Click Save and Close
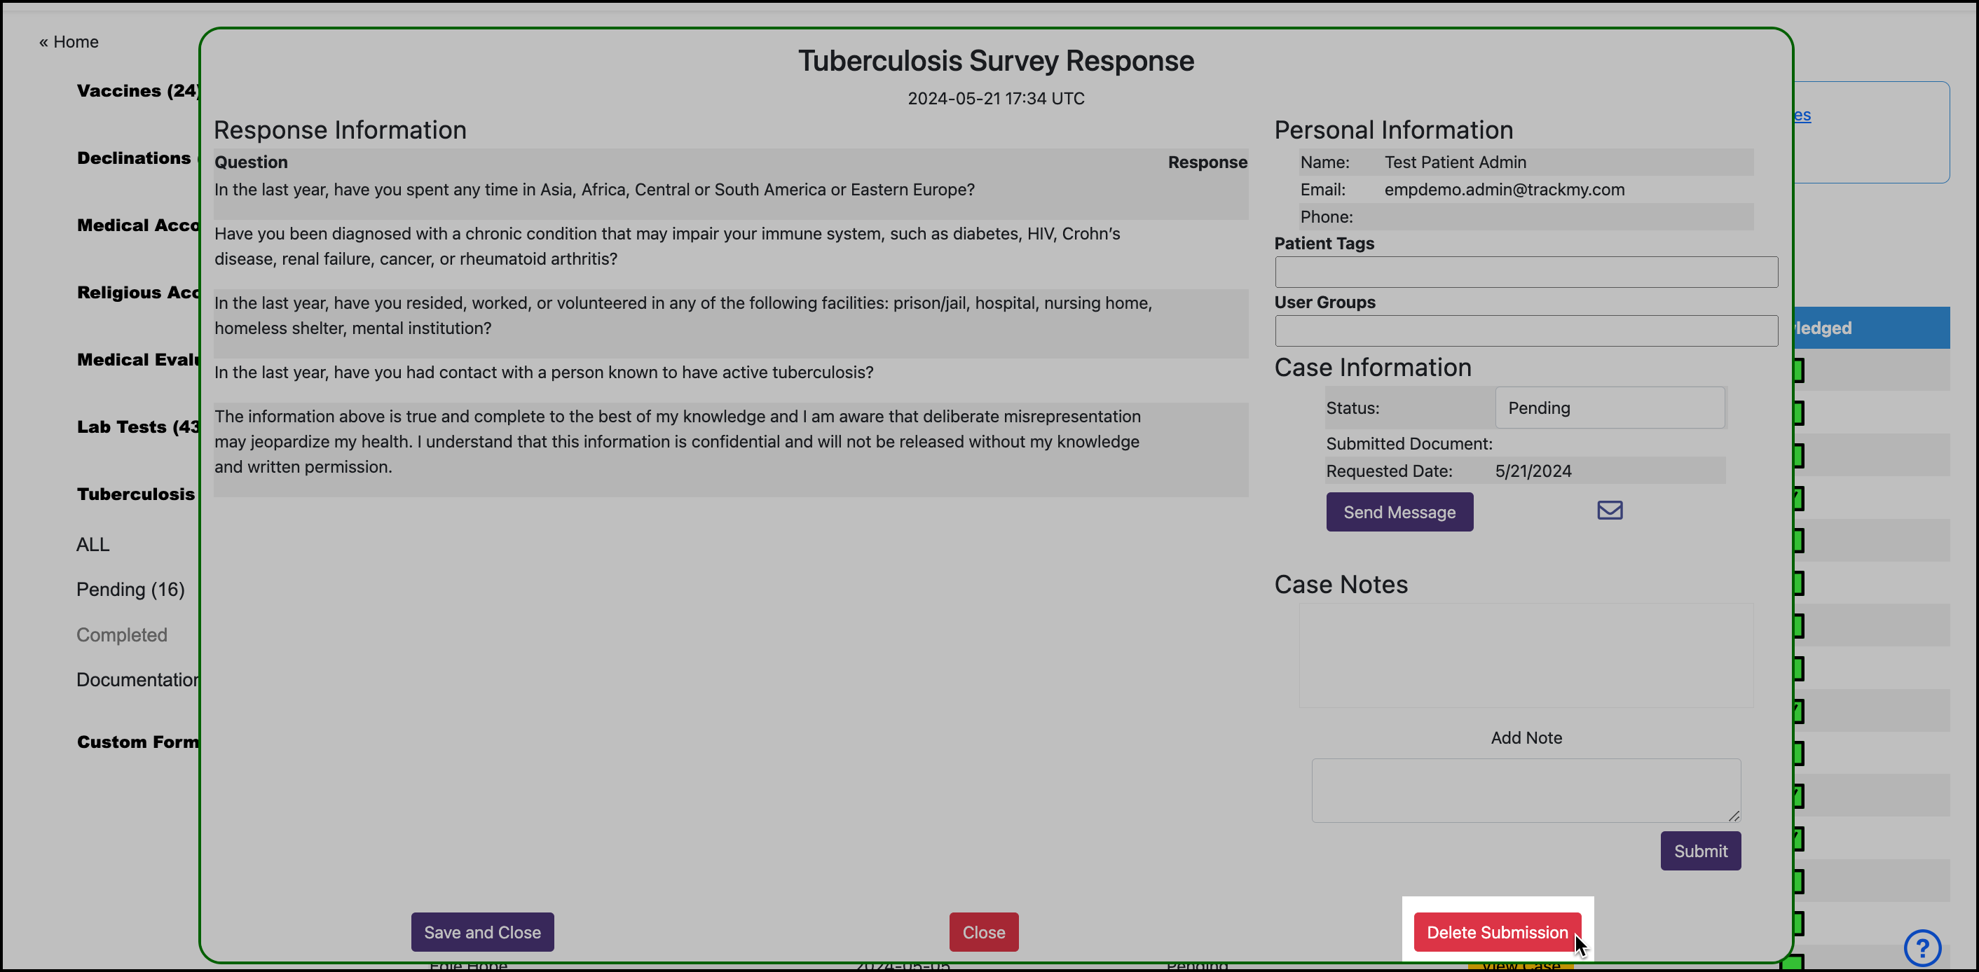The height and width of the screenshot is (972, 1979). coord(481,931)
